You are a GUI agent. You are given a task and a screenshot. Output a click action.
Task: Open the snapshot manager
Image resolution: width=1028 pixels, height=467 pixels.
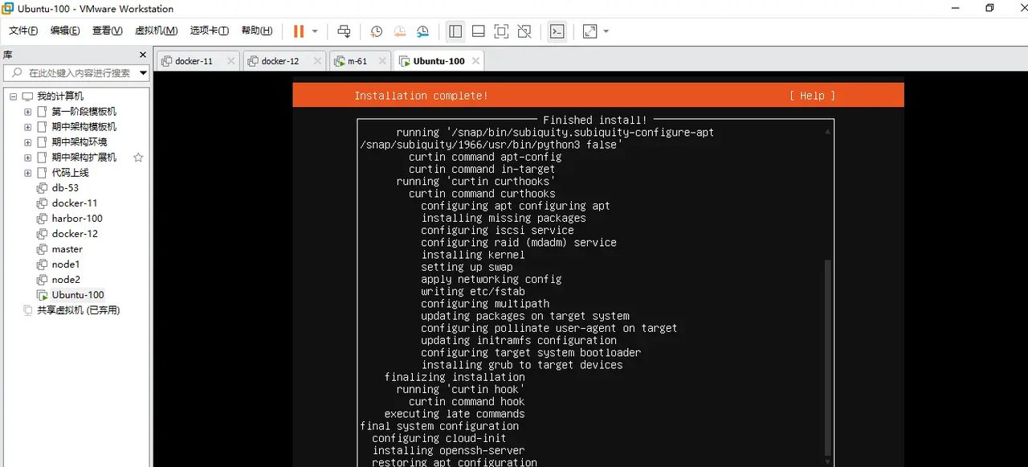423,31
